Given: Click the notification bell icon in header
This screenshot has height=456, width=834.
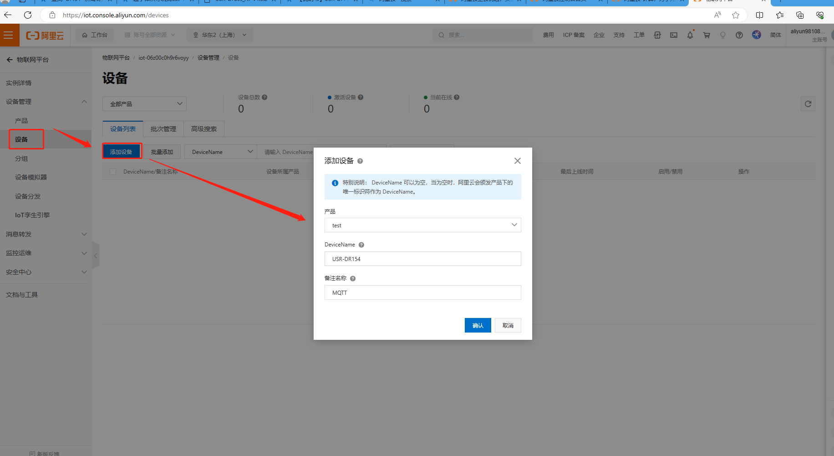Looking at the screenshot, I should (x=690, y=35).
